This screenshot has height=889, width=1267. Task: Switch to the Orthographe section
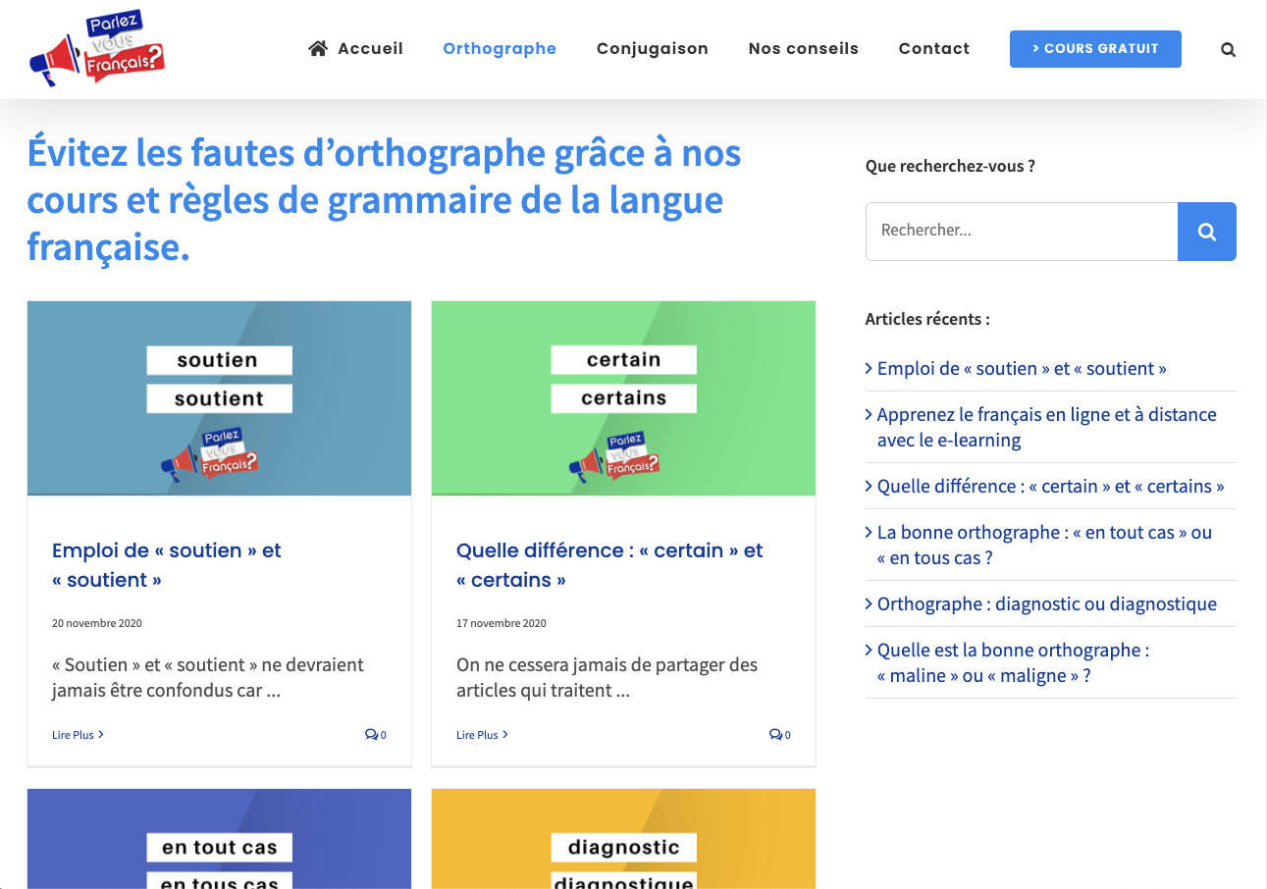[500, 48]
